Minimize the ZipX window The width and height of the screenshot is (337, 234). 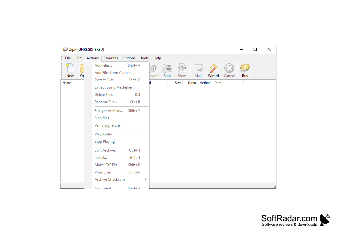[241, 49]
